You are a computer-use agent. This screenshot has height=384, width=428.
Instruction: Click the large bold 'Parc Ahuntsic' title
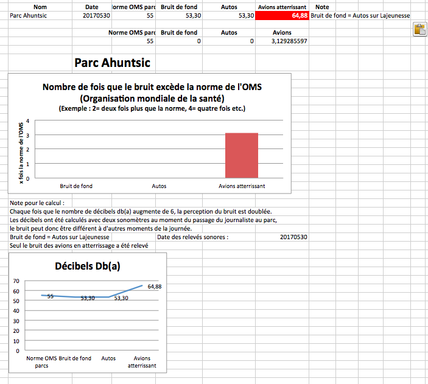112,62
